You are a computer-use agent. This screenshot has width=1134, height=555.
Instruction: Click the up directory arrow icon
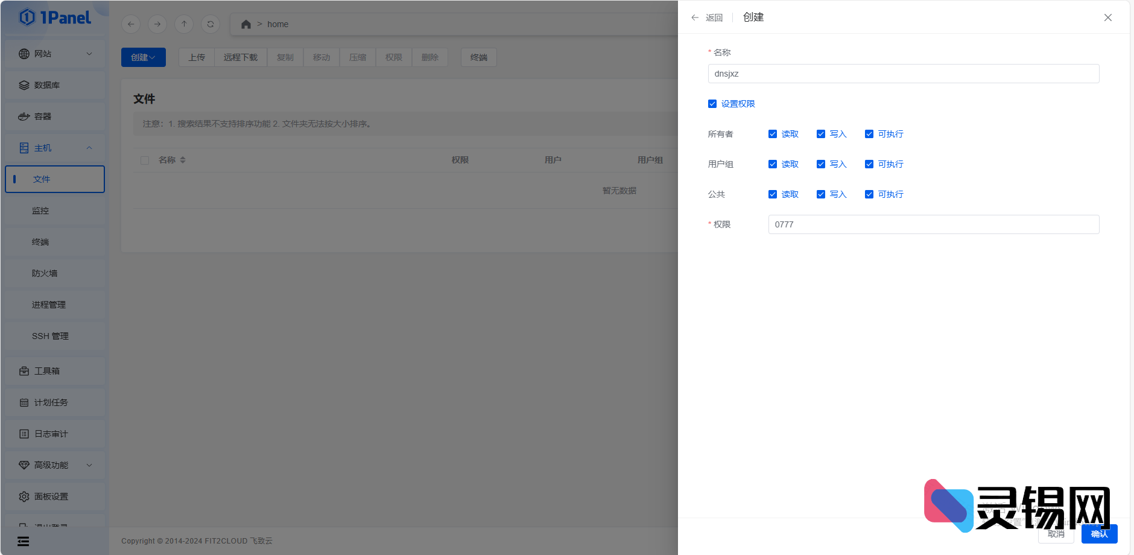coord(184,24)
